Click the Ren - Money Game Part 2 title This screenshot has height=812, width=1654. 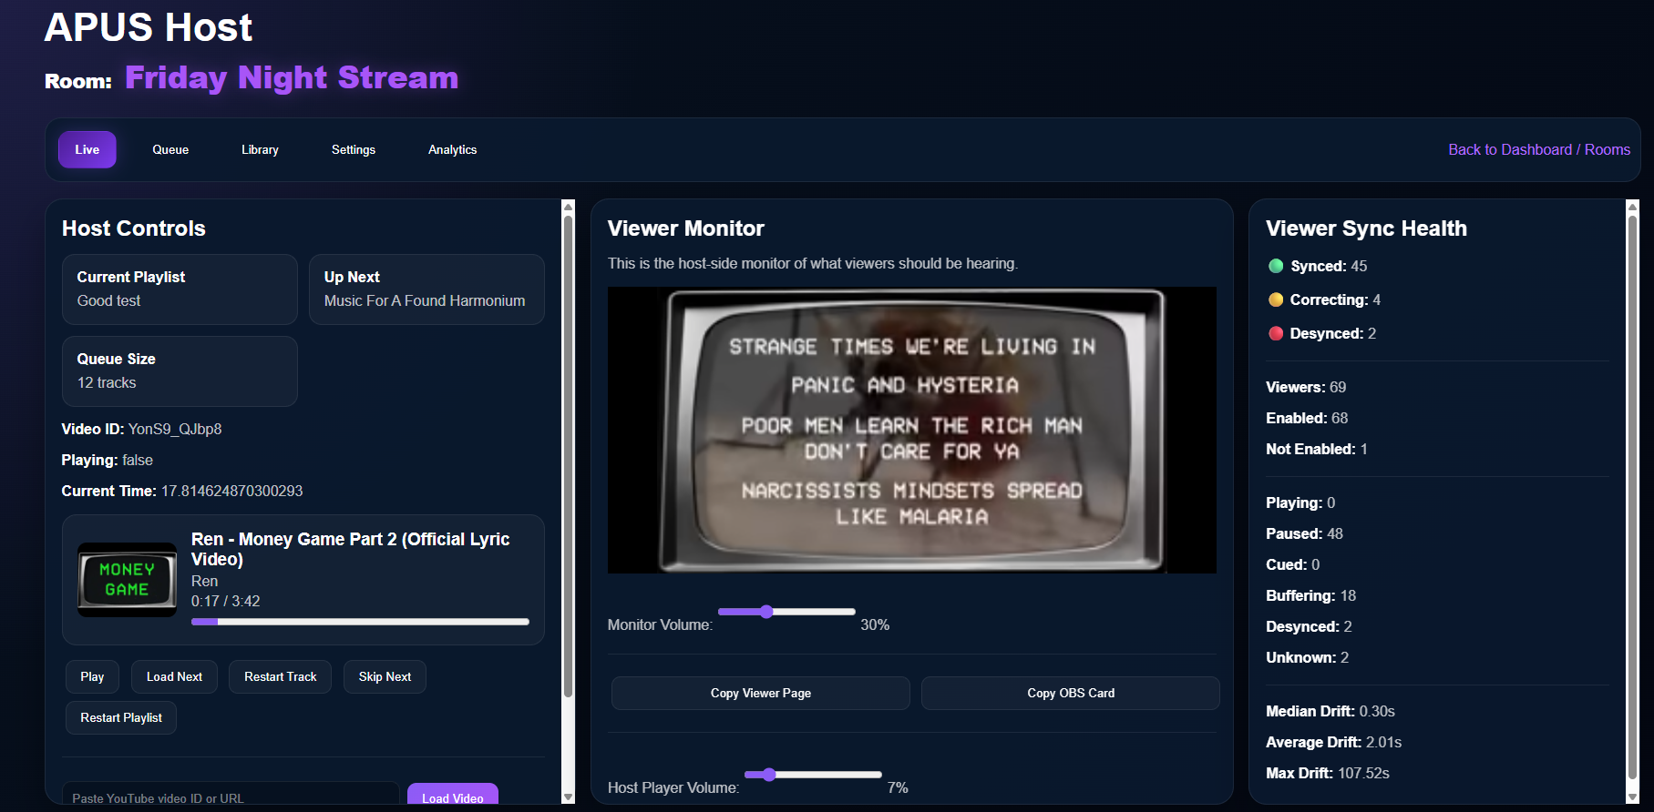pyautogui.click(x=351, y=549)
